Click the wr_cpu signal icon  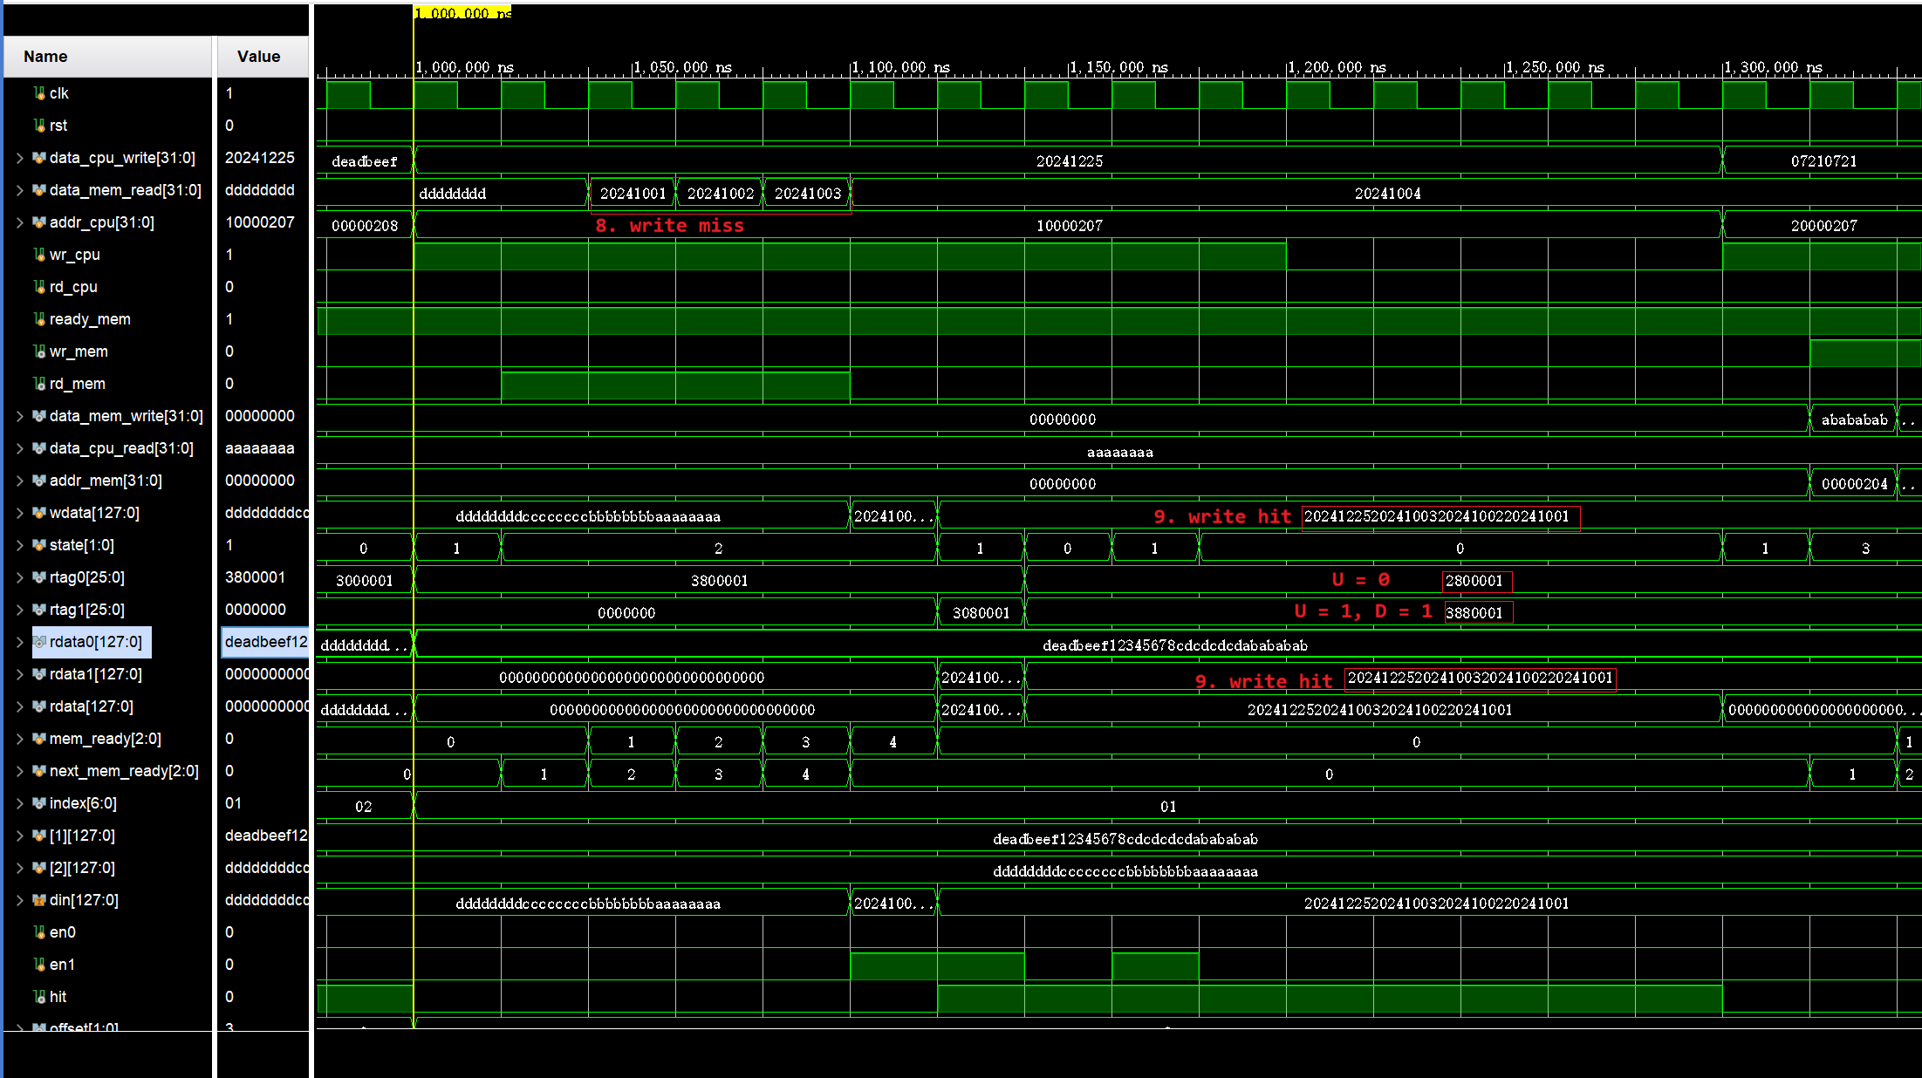pos(39,255)
